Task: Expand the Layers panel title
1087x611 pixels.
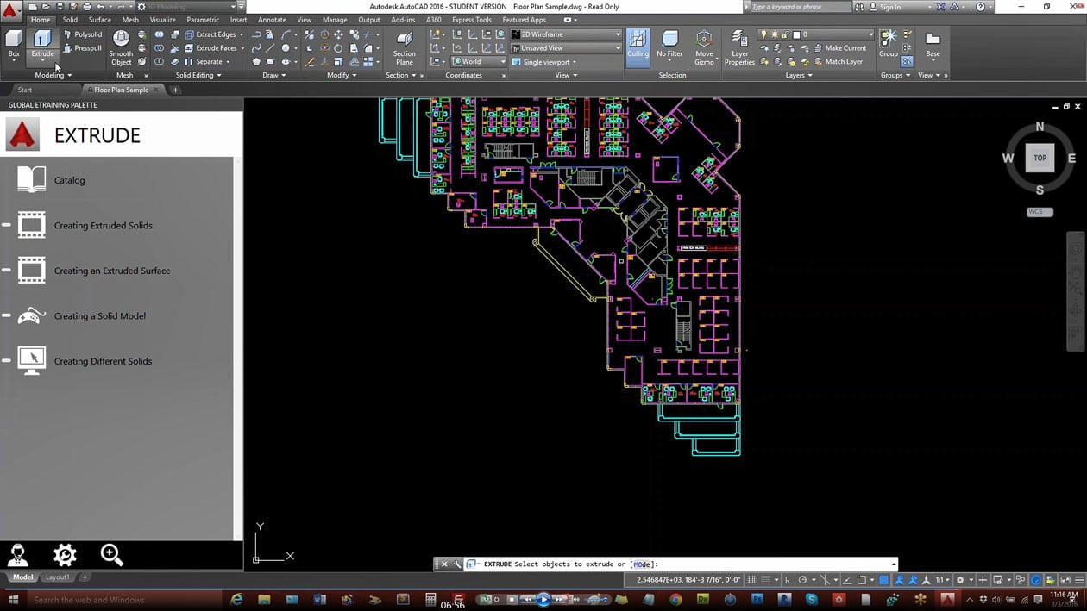Action: pyautogui.click(x=799, y=75)
